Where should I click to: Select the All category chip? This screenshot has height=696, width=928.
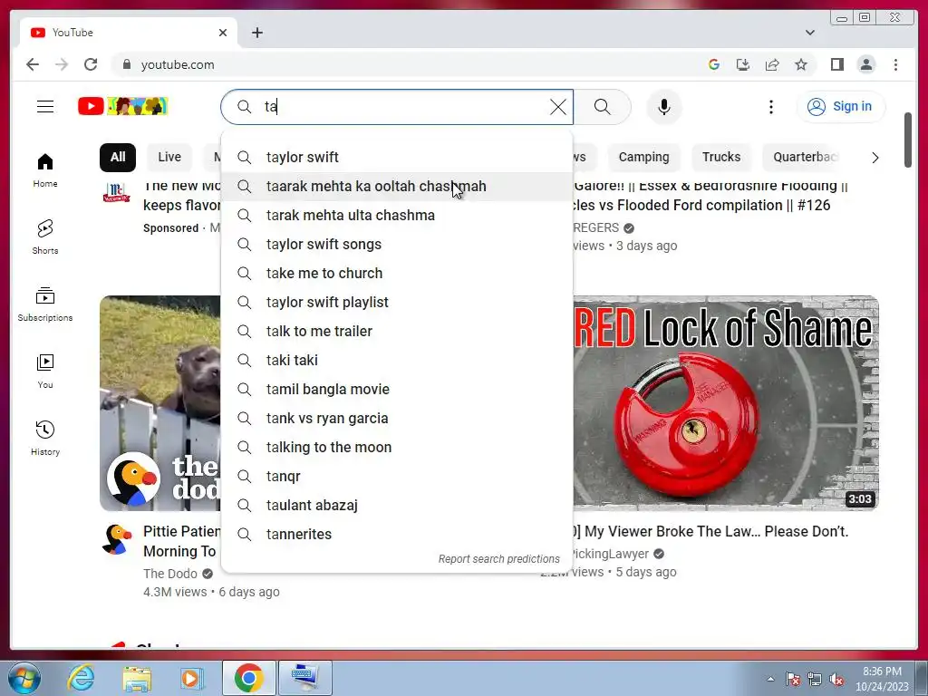(118, 158)
